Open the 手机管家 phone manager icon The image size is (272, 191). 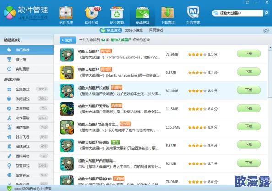click(193, 15)
